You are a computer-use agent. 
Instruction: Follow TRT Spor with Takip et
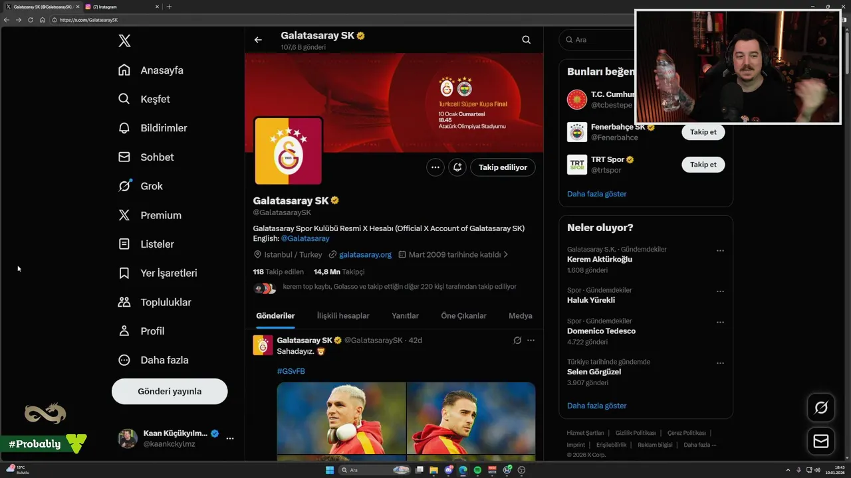click(703, 165)
